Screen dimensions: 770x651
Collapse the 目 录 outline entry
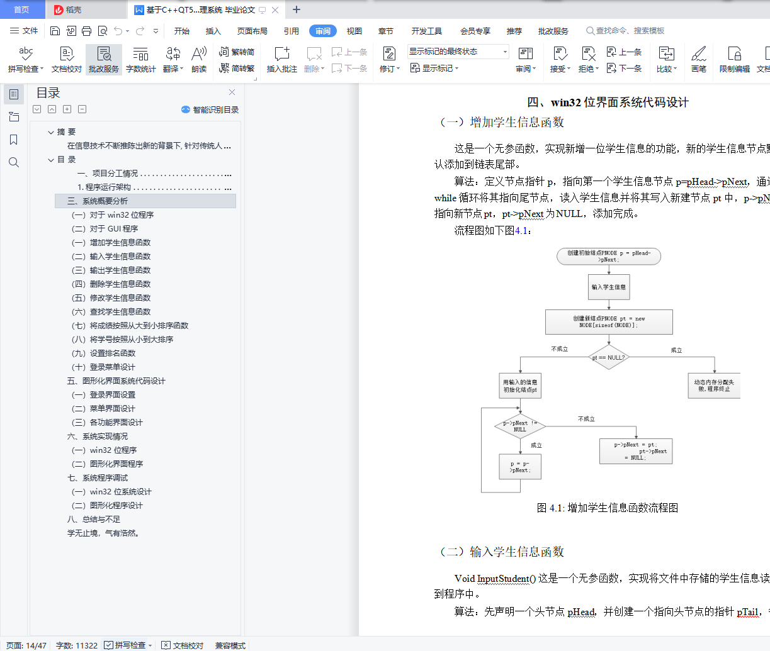tap(51, 160)
